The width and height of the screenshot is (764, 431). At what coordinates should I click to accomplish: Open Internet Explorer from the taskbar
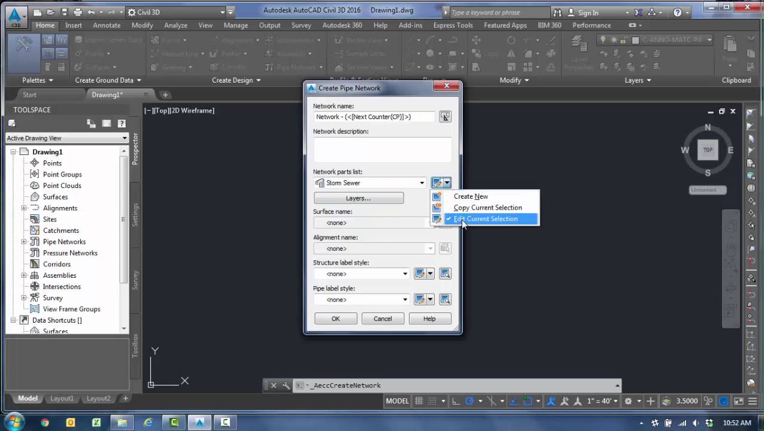click(148, 423)
